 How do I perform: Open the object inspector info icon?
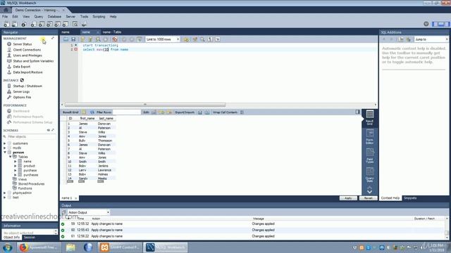pyautogui.click(x=24, y=25)
